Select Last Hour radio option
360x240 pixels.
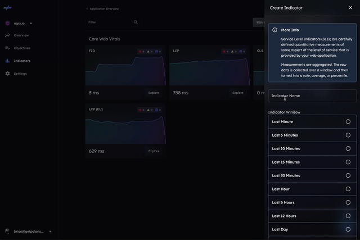click(x=348, y=189)
